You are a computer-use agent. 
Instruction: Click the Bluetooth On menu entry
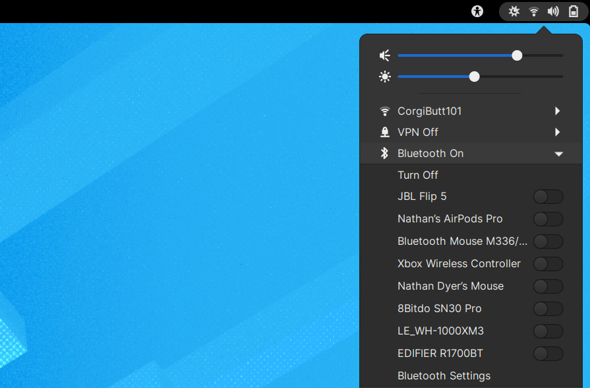pos(471,153)
